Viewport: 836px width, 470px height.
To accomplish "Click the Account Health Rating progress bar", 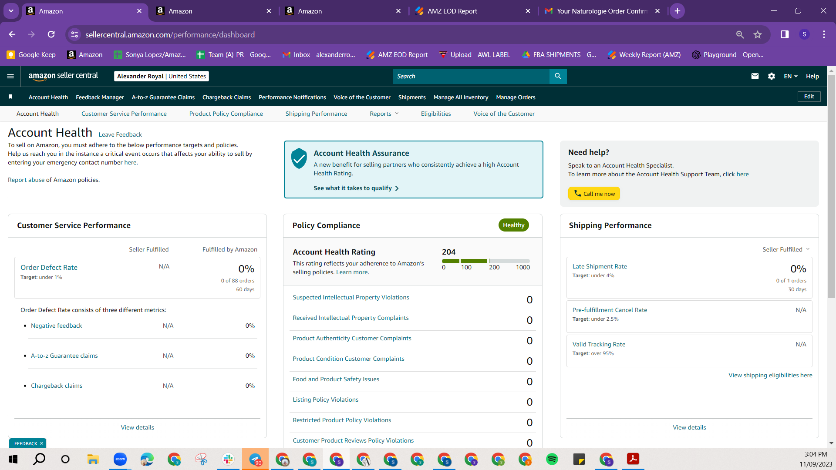I will tap(486, 261).
